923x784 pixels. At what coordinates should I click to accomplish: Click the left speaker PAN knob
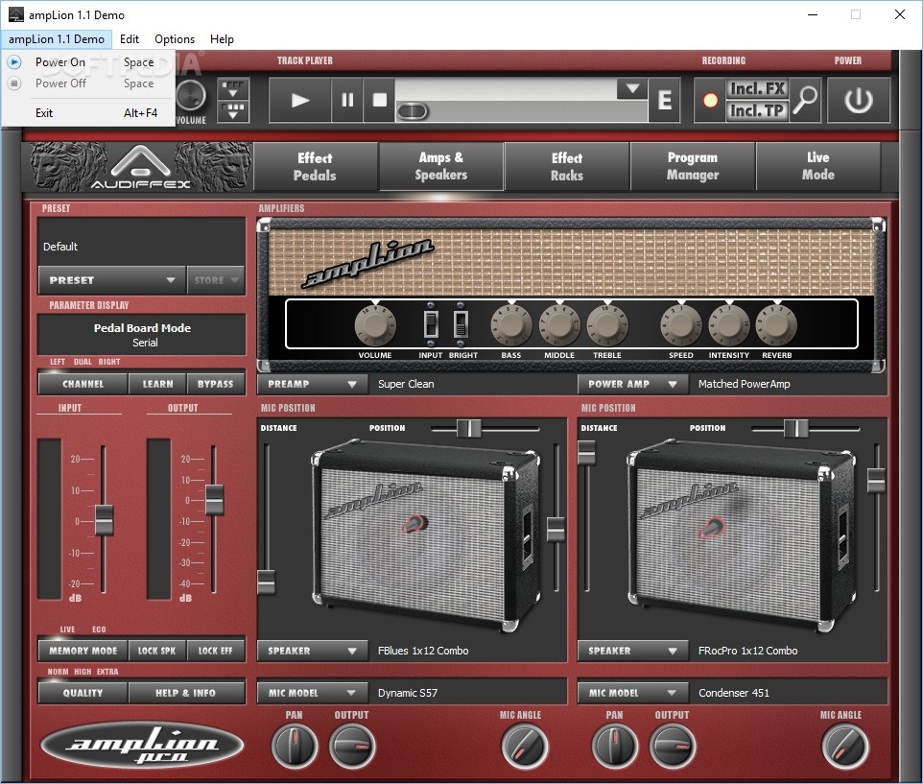click(295, 746)
